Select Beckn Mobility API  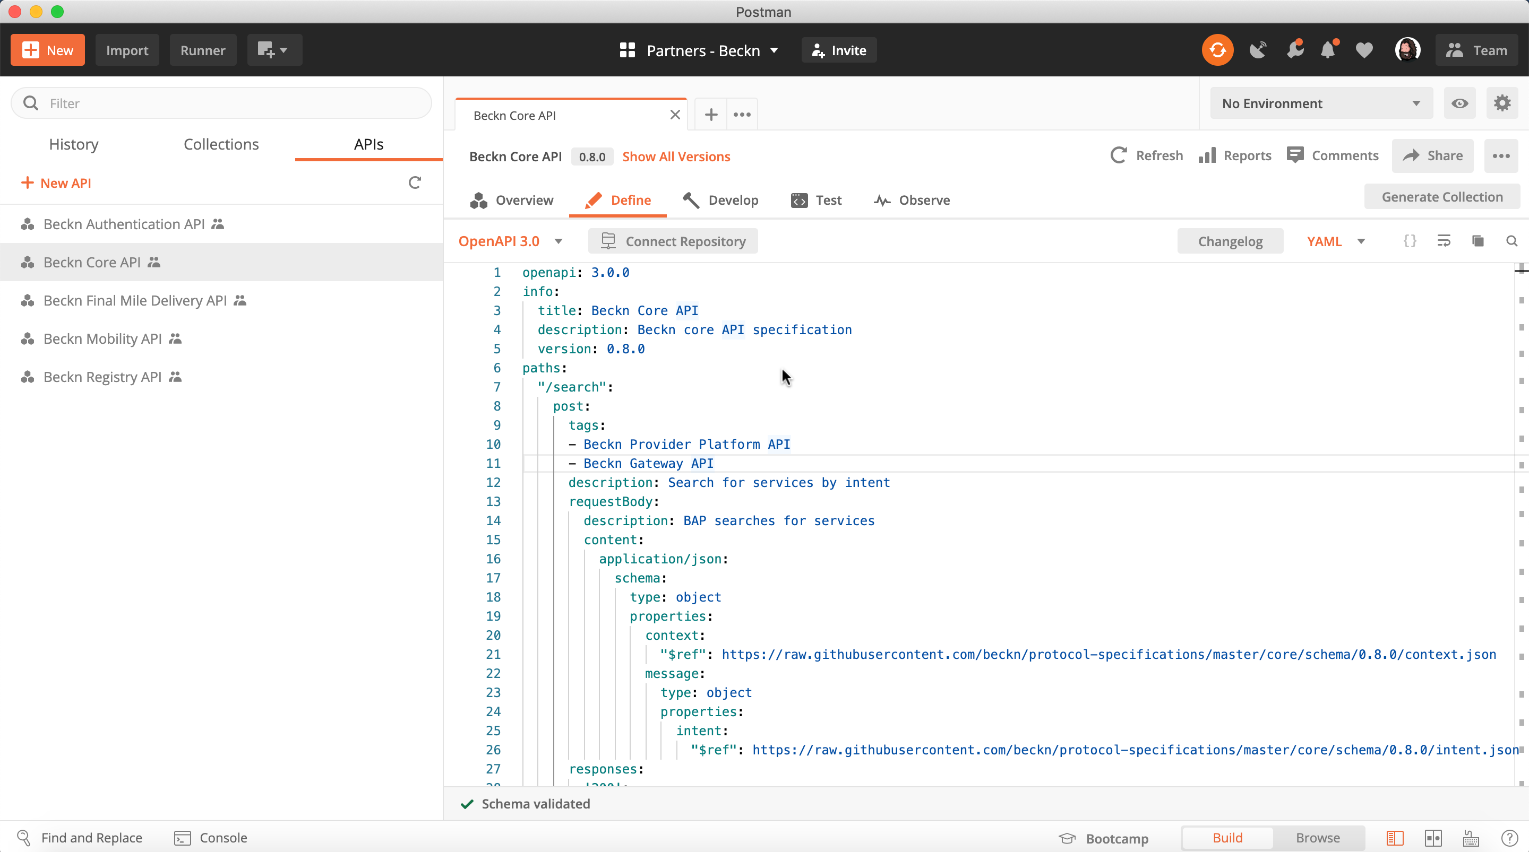(x=221, y=339)
